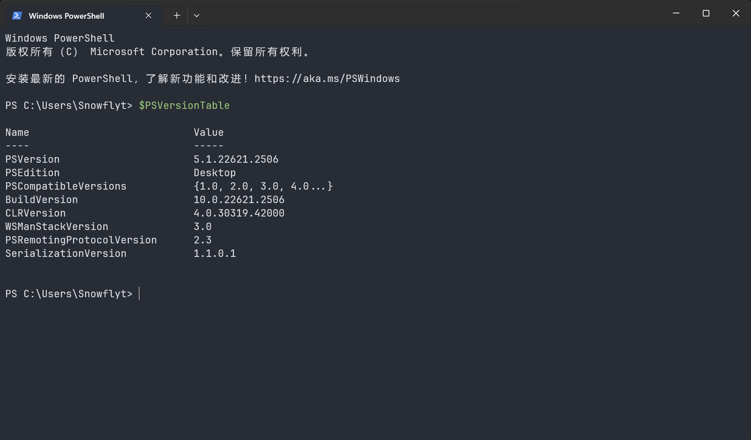The width and height of the screenshot is (751, 440).
Task: Close the Windows PowerShell tab
Action: click(148, 15)
